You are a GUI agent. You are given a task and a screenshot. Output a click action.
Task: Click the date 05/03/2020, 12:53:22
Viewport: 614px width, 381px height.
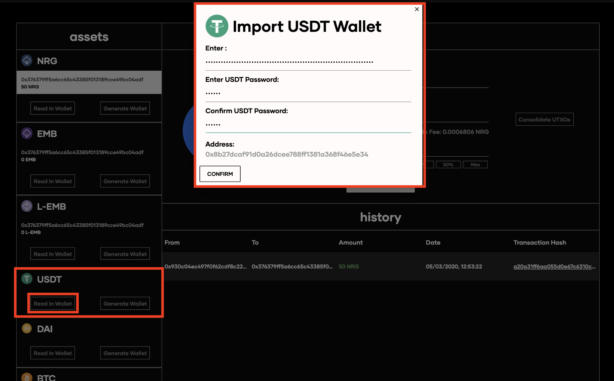[x=454, y=267]
